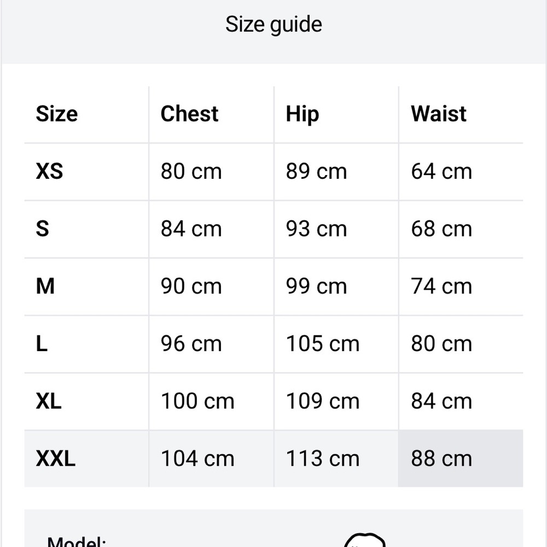
Task: Click the 64 cm waist value
Action: [441, 172]
